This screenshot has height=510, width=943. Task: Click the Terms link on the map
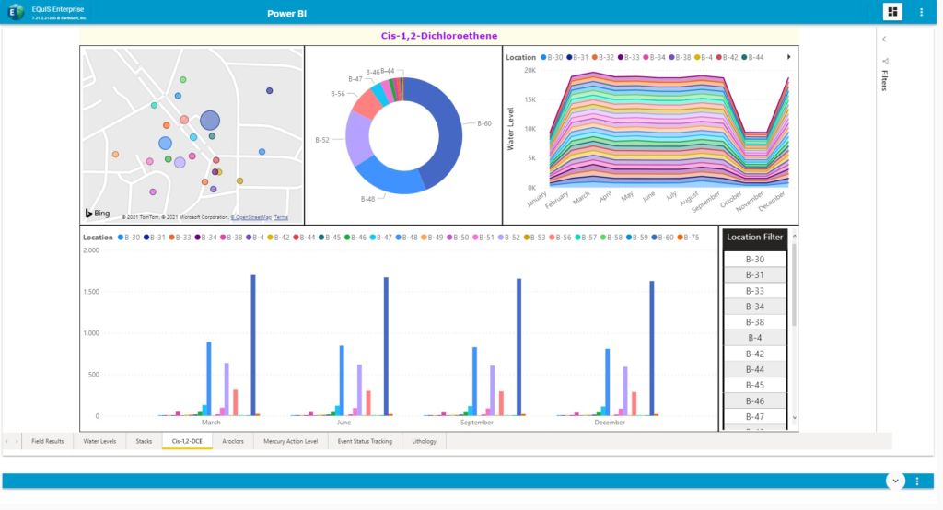point(282,218)
